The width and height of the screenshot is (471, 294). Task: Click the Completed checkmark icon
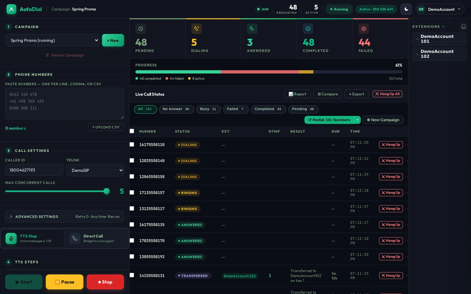click(x=308, y=29)
